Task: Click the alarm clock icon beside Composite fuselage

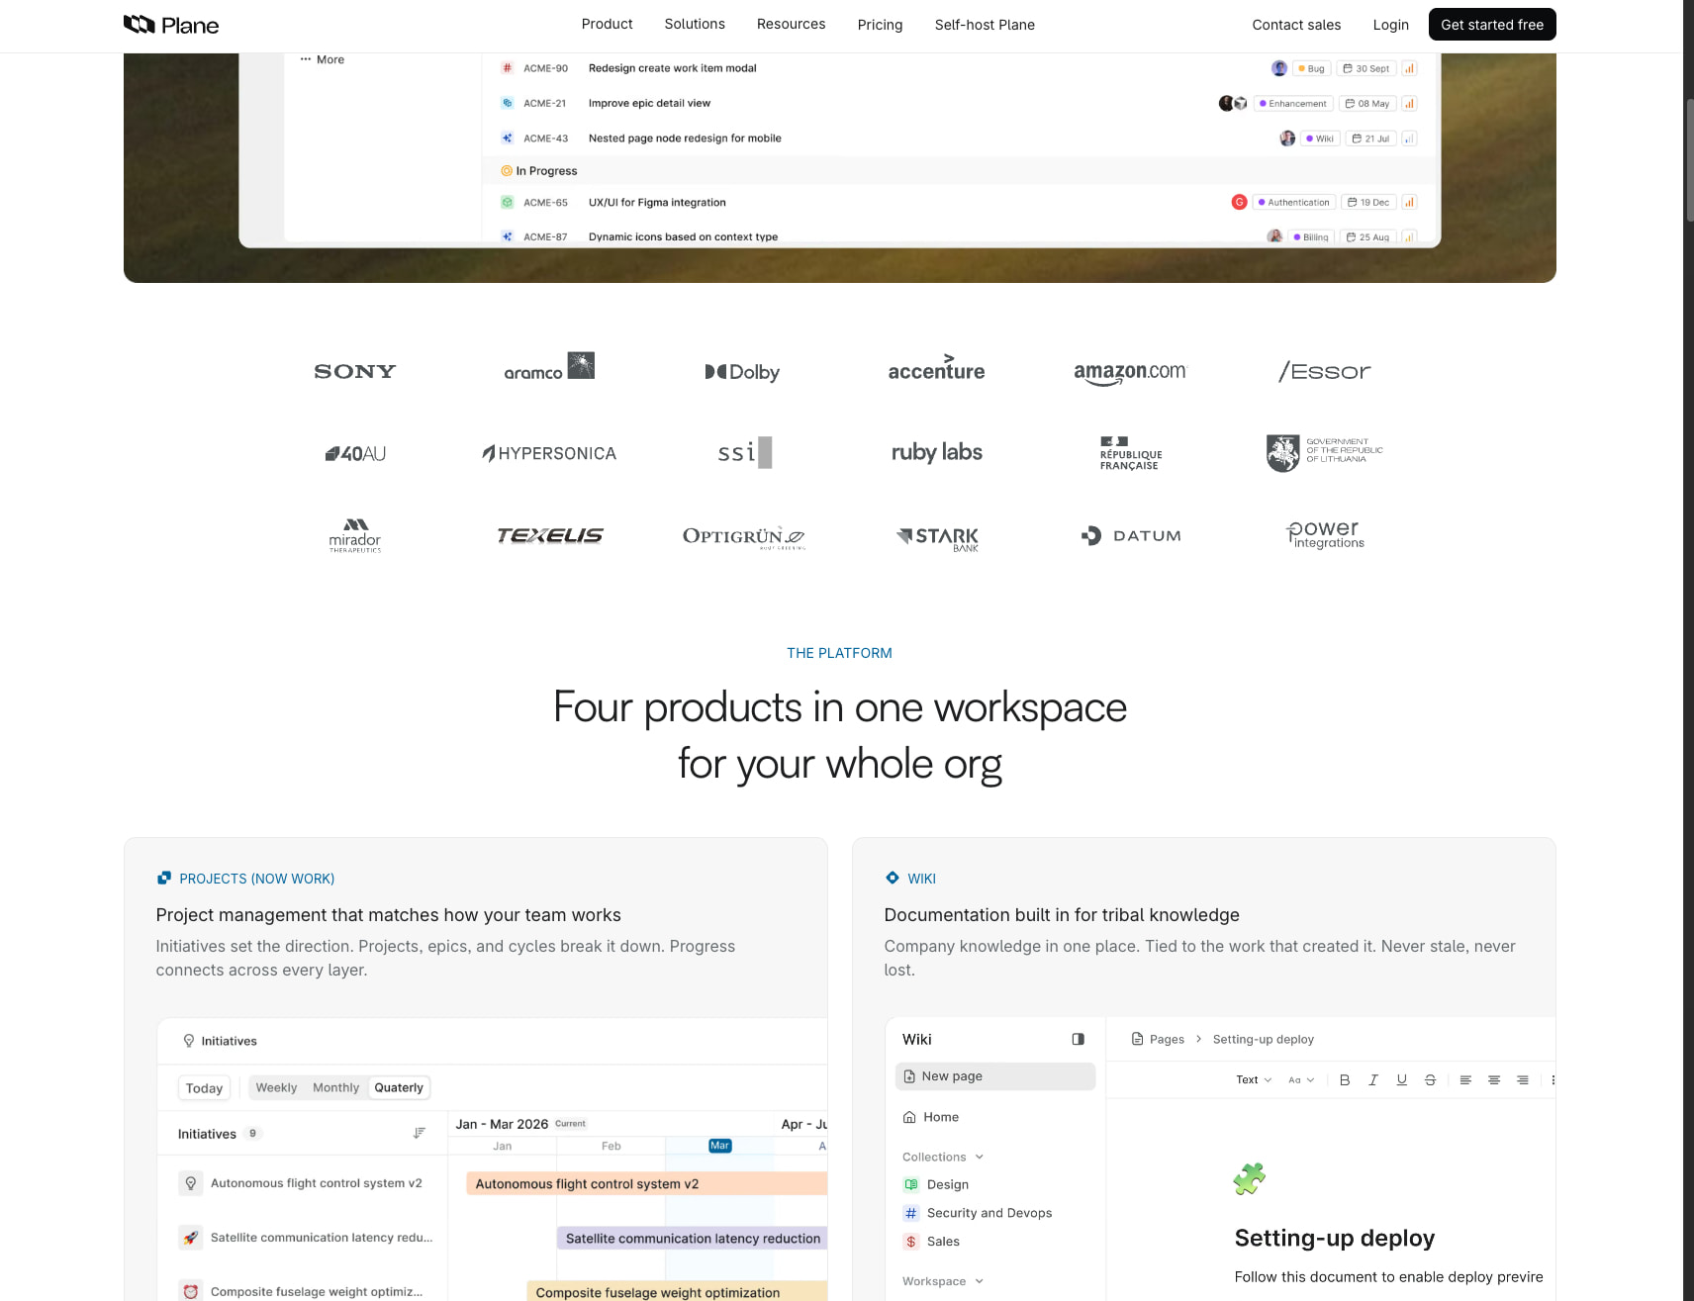Action: 191,1292
